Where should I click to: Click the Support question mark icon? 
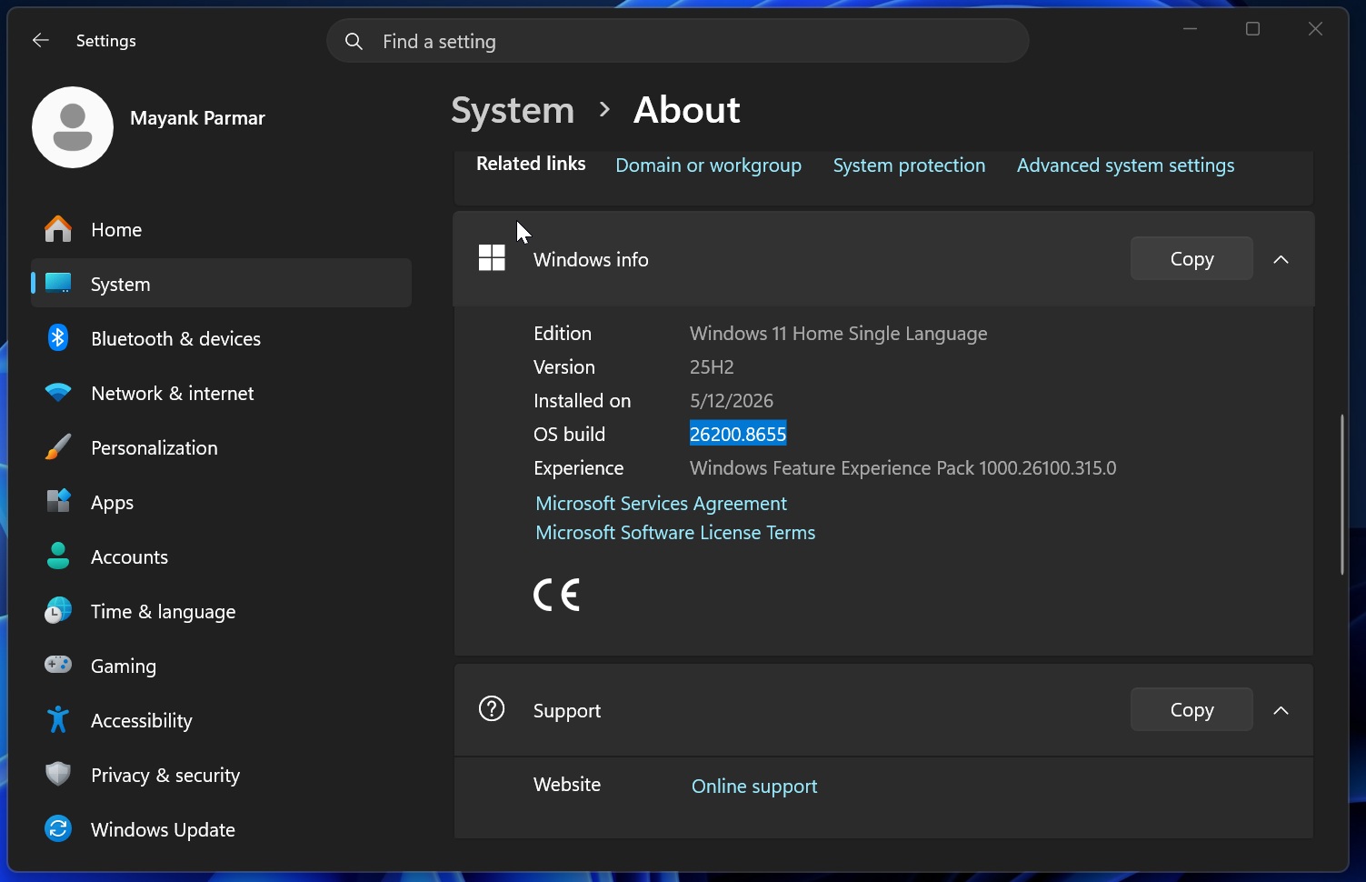coord(492,709)
